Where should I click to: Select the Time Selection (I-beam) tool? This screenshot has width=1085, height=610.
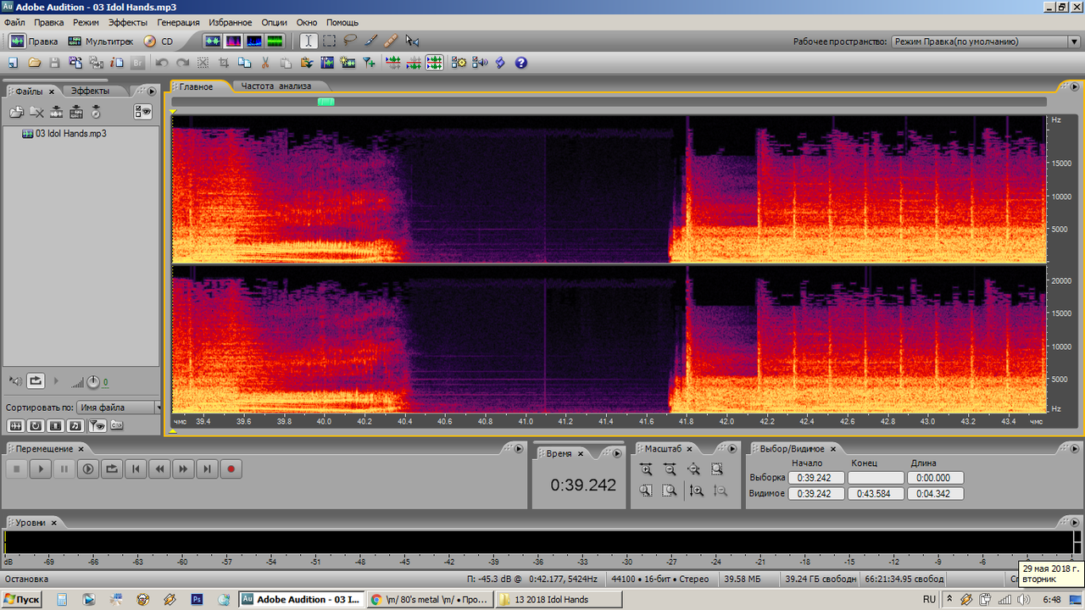click(x=309, y=41)
